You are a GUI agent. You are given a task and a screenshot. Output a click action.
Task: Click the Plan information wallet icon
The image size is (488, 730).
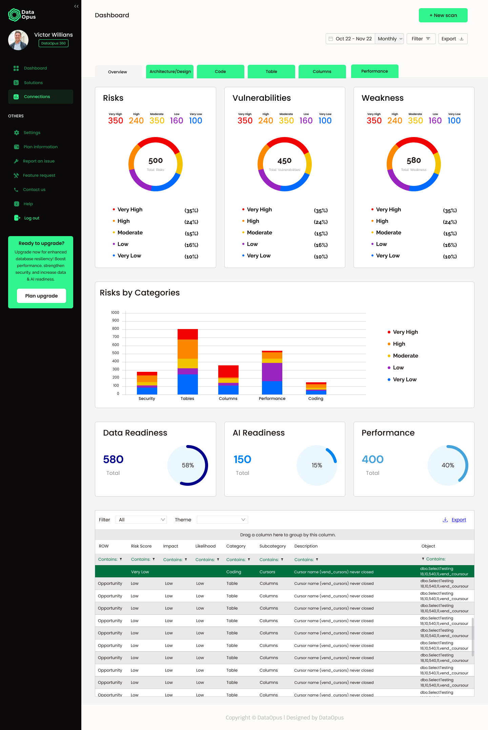(17, 147)
